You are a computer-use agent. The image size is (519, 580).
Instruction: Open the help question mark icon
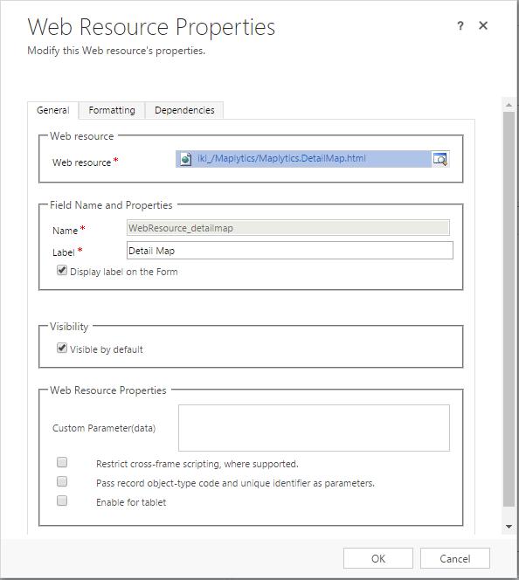460,26
